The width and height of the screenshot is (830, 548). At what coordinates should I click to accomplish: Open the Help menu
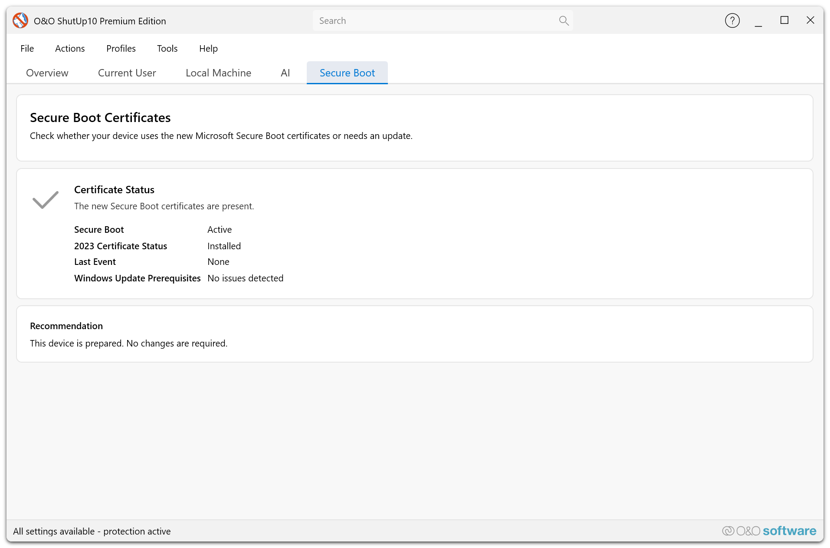pyautogui.click(x=208, y=48)
